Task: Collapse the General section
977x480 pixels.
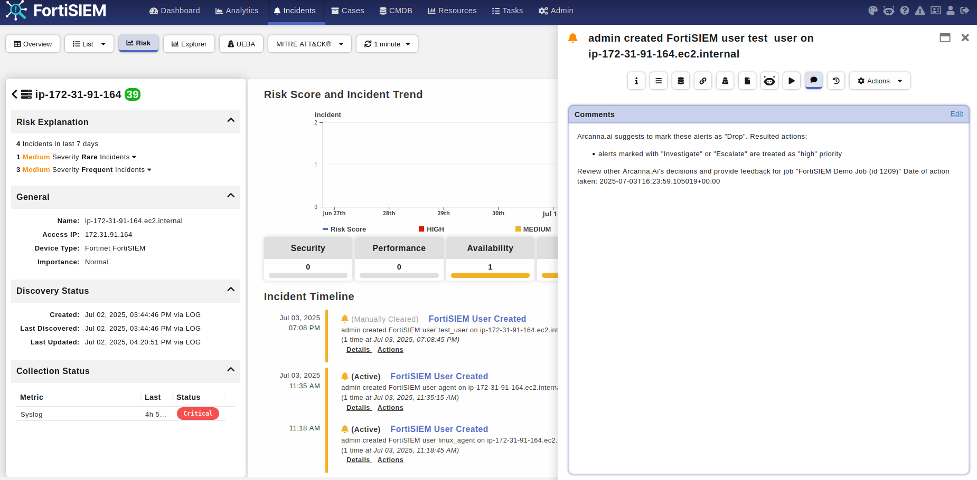Action: click(x=231, y=196)
